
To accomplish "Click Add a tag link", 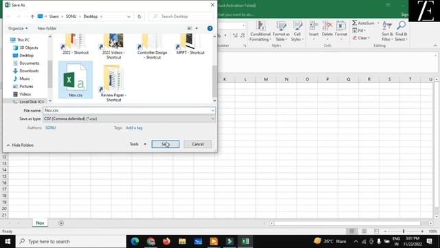I will [x=134, y=127].
